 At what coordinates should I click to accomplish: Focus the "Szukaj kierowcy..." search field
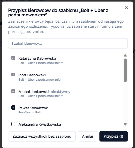[x=68, y=44]
